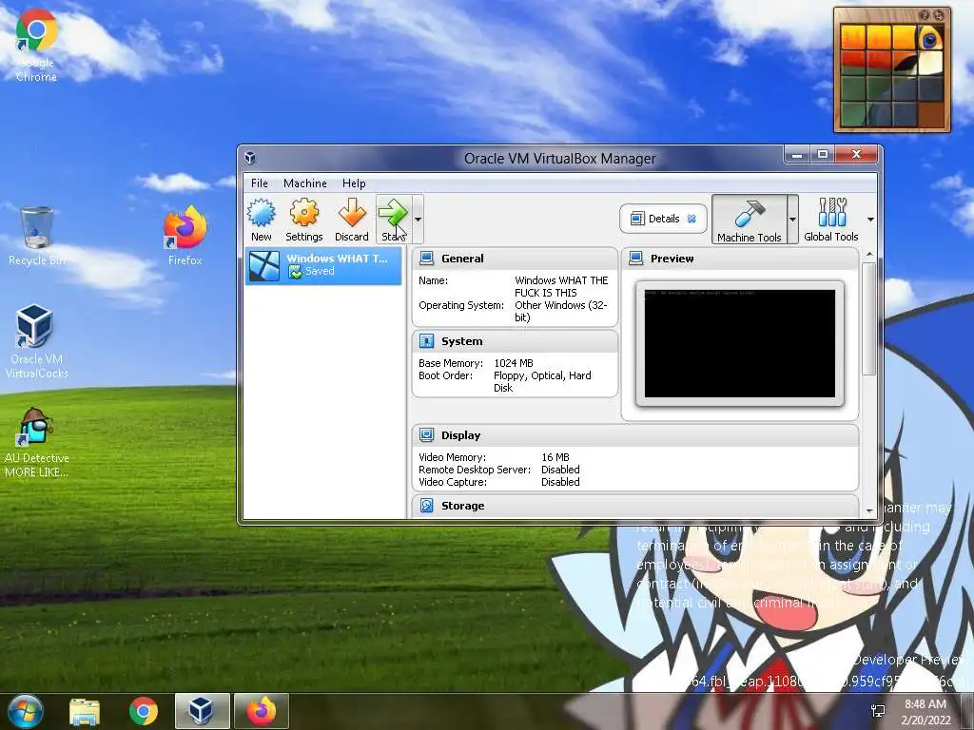Open the Help menu
This screenshot has width=974, height=730.
coord(354,183)
